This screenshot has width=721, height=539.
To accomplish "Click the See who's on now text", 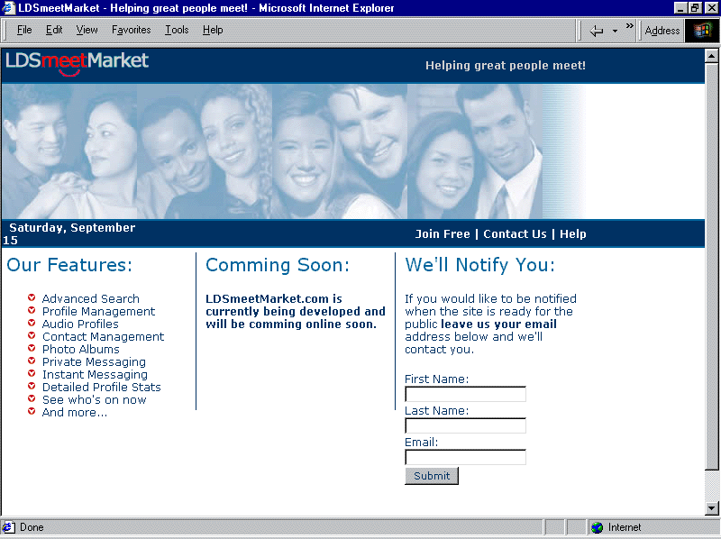I will click(x=95, y=400).
